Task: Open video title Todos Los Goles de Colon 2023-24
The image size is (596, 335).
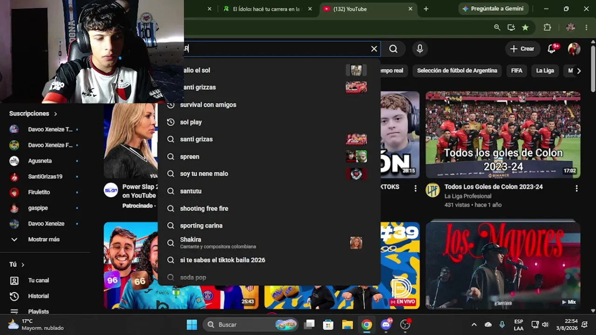Action: pos(494,187)
